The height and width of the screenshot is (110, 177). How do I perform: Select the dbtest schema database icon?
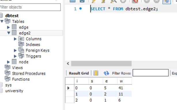click(1, 15)
